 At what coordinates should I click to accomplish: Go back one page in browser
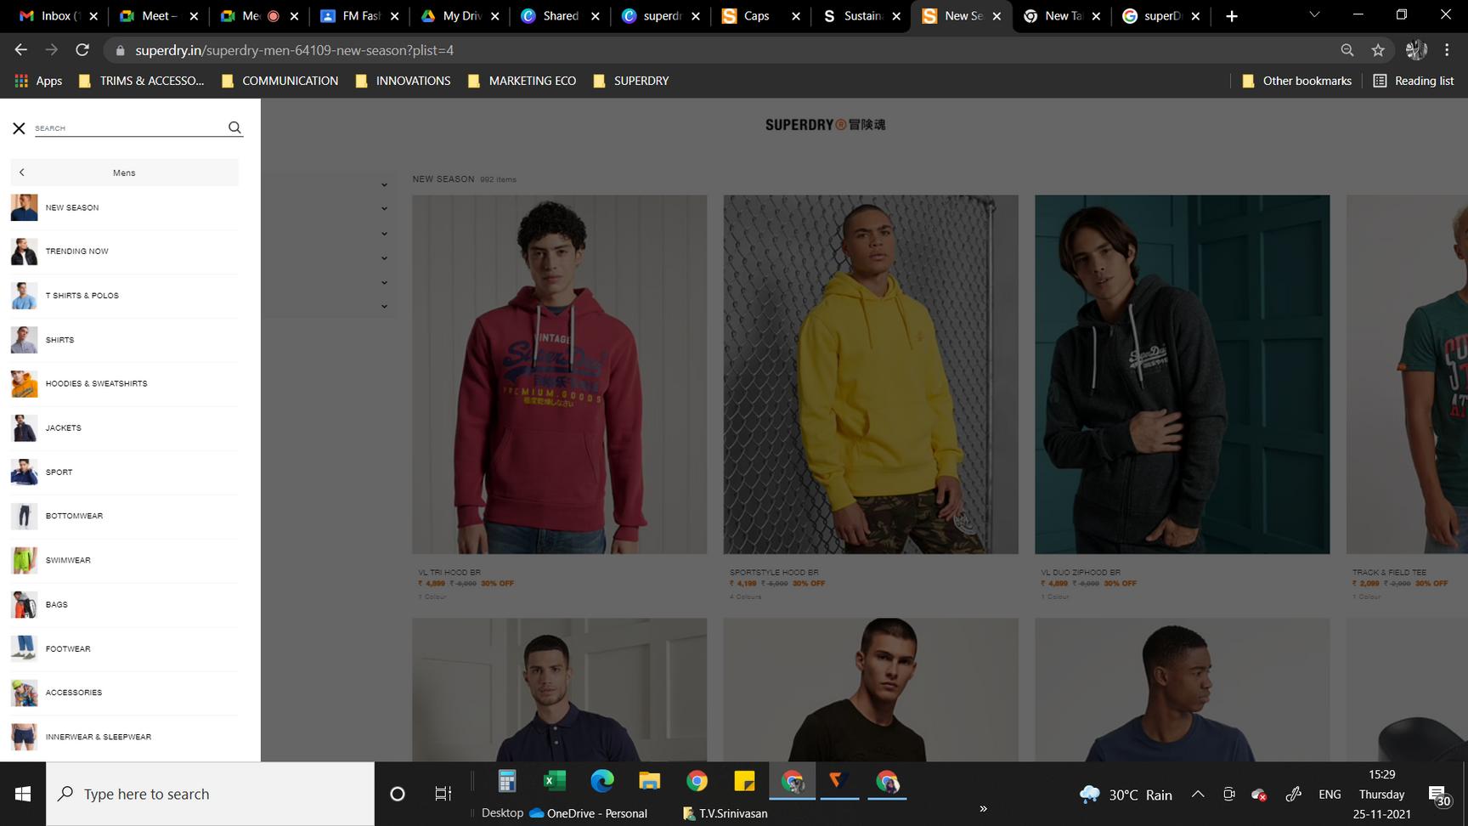click(x=21, y=50)
